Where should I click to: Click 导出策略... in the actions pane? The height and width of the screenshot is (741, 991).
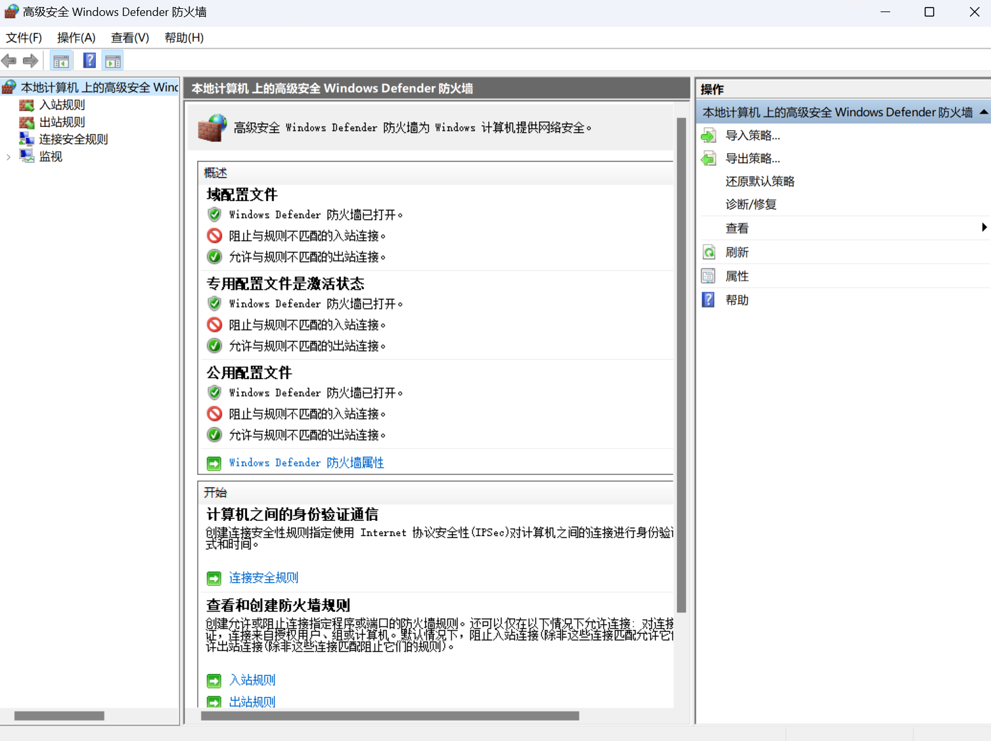[753, 158]
